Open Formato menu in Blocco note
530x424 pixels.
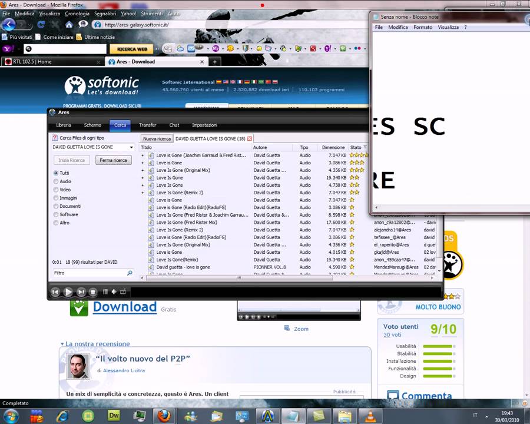pos(422,27)
